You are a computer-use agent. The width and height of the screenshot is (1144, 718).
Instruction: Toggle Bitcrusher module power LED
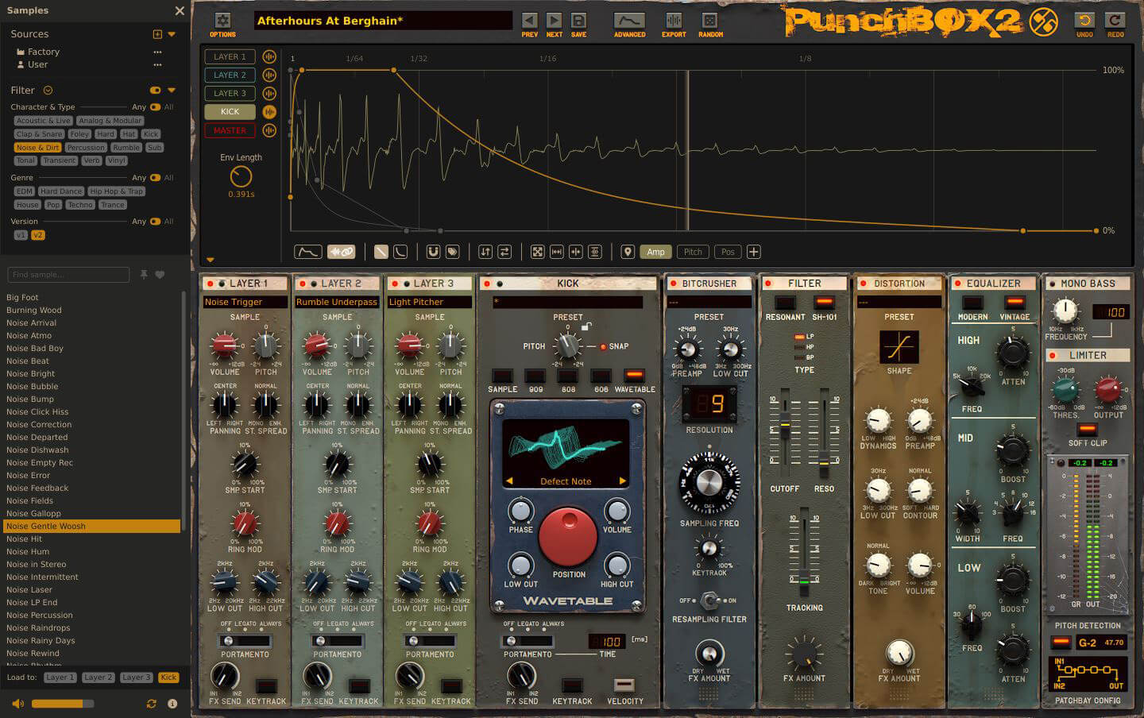click(673, 284)
